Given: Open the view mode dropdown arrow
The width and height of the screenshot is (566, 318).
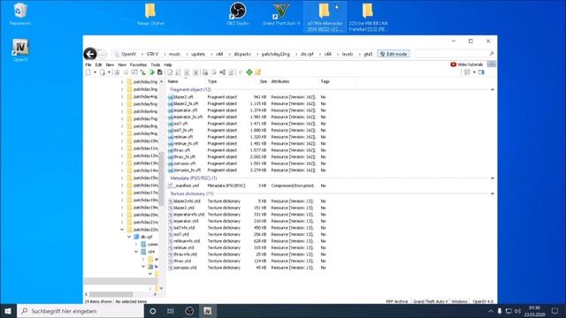Looking at the screenshot, I should [x=474, y=72].
